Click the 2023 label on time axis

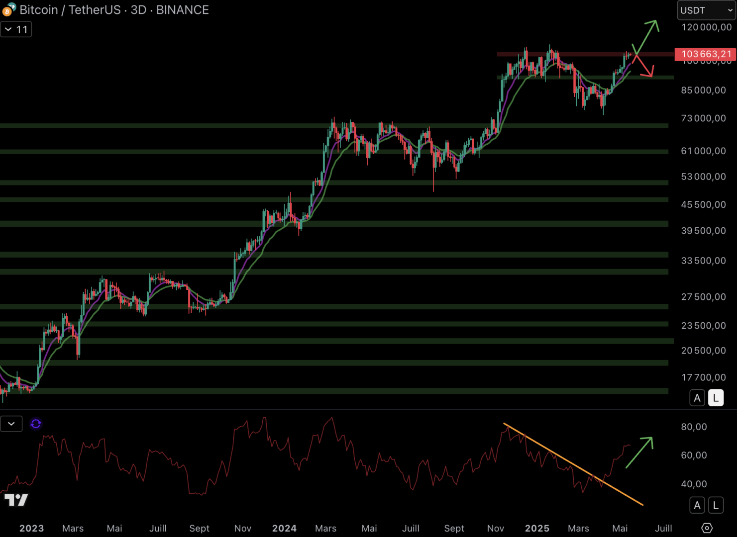(x=31, y=528)
